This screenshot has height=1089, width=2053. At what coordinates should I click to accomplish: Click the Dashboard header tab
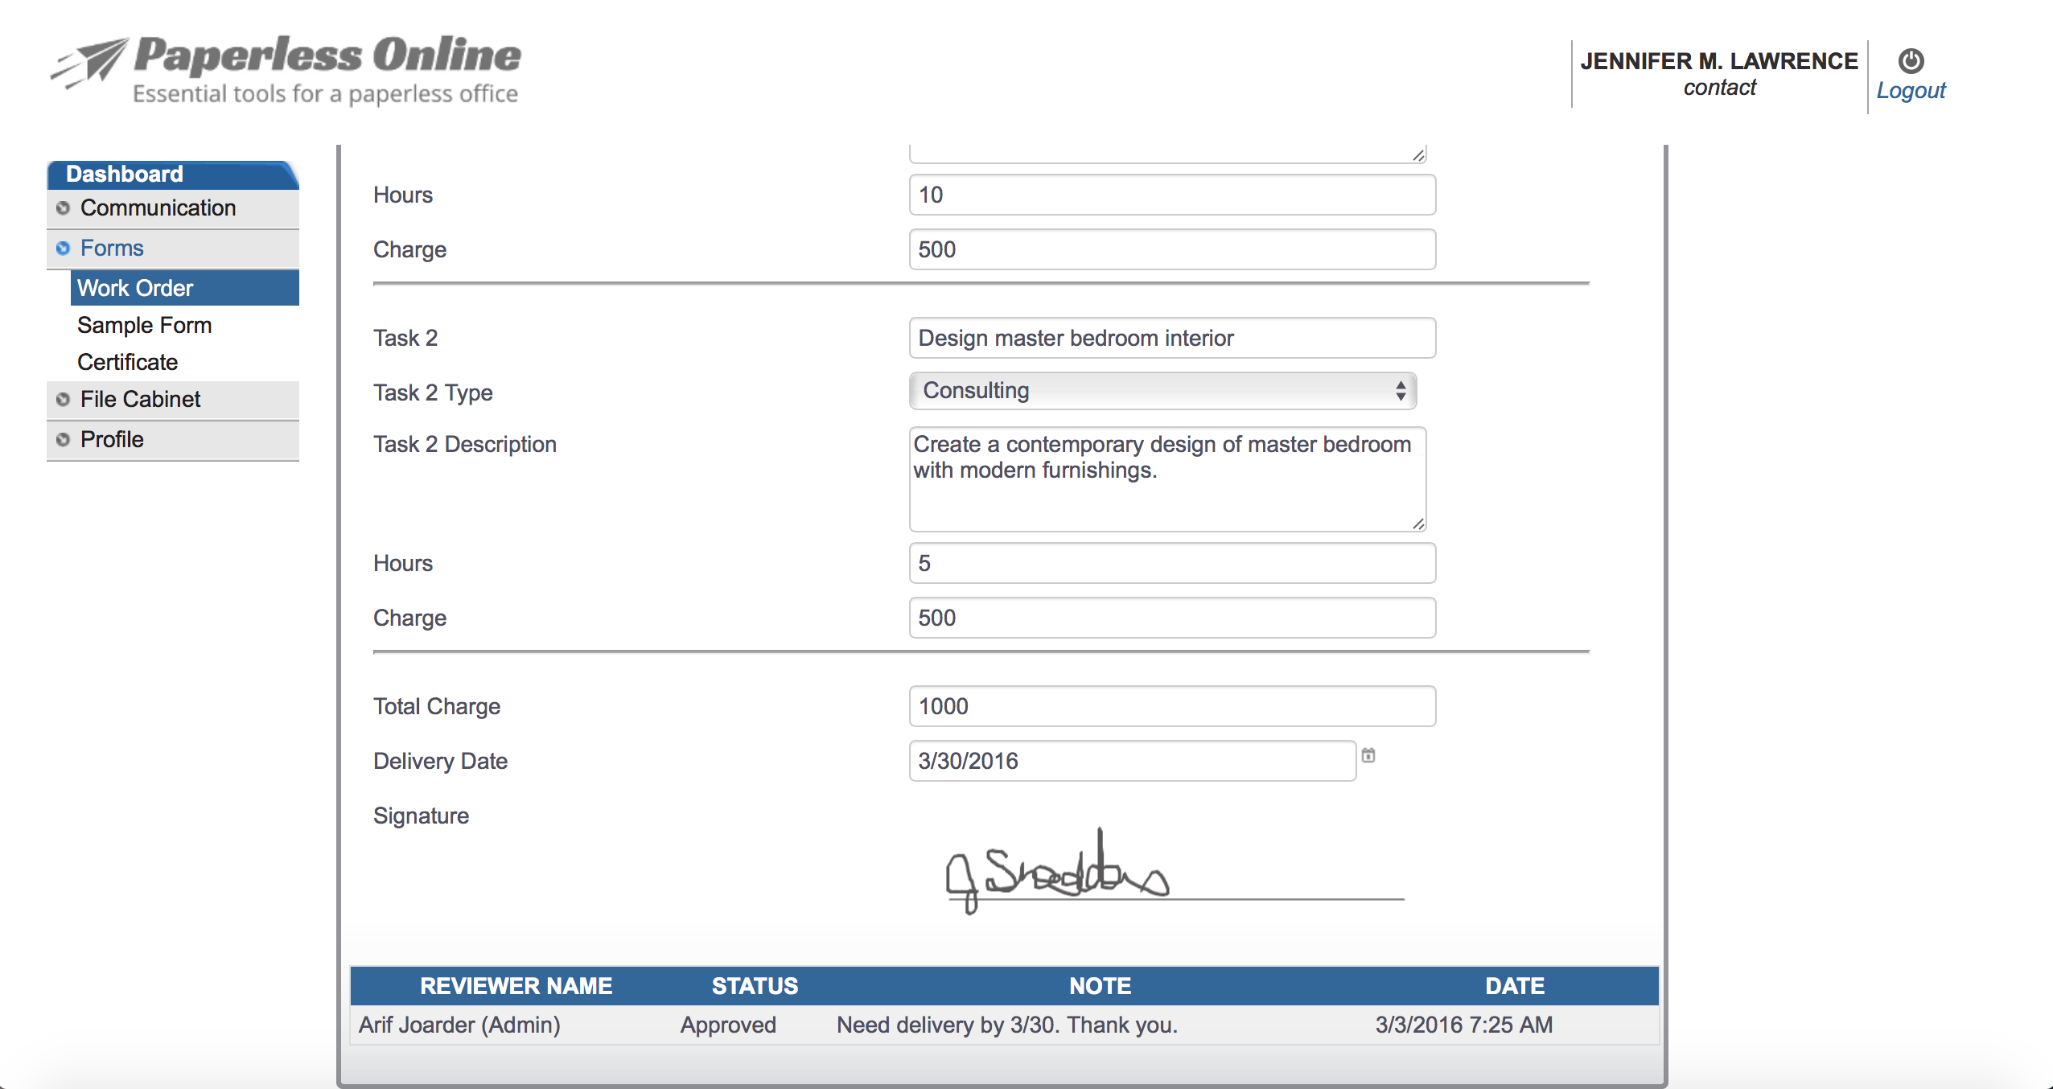pos(125,174)
